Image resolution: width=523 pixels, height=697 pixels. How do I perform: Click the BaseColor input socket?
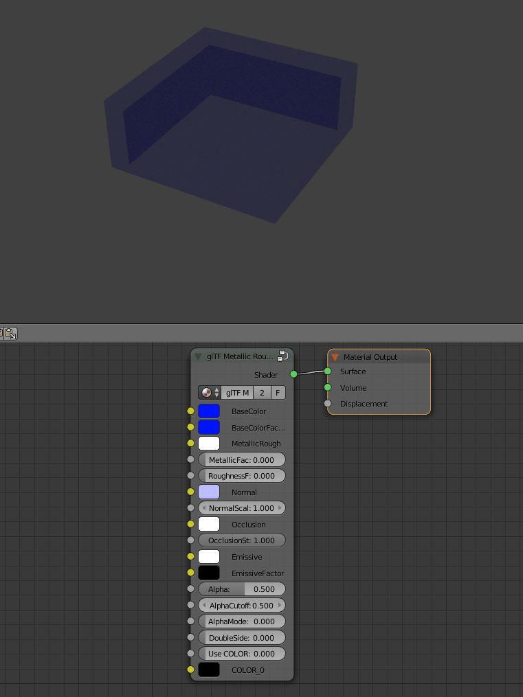tap(191, 411)
